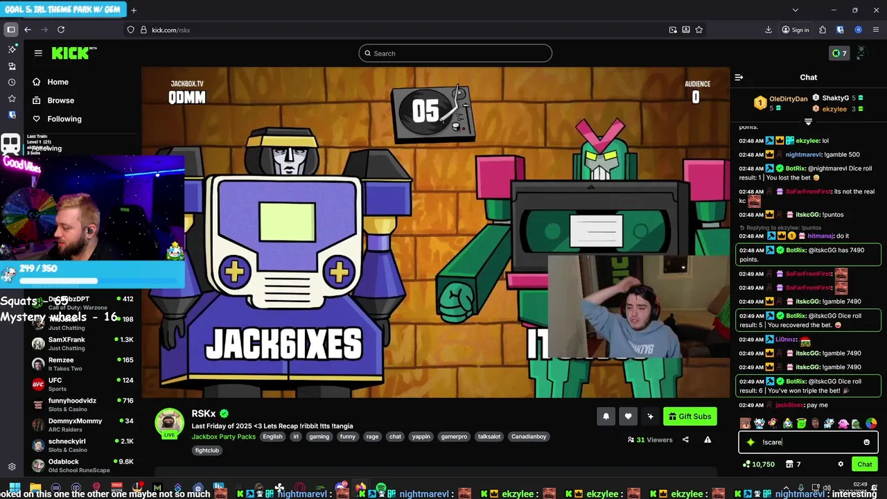Open Remzee channel in sidebar

83,364
